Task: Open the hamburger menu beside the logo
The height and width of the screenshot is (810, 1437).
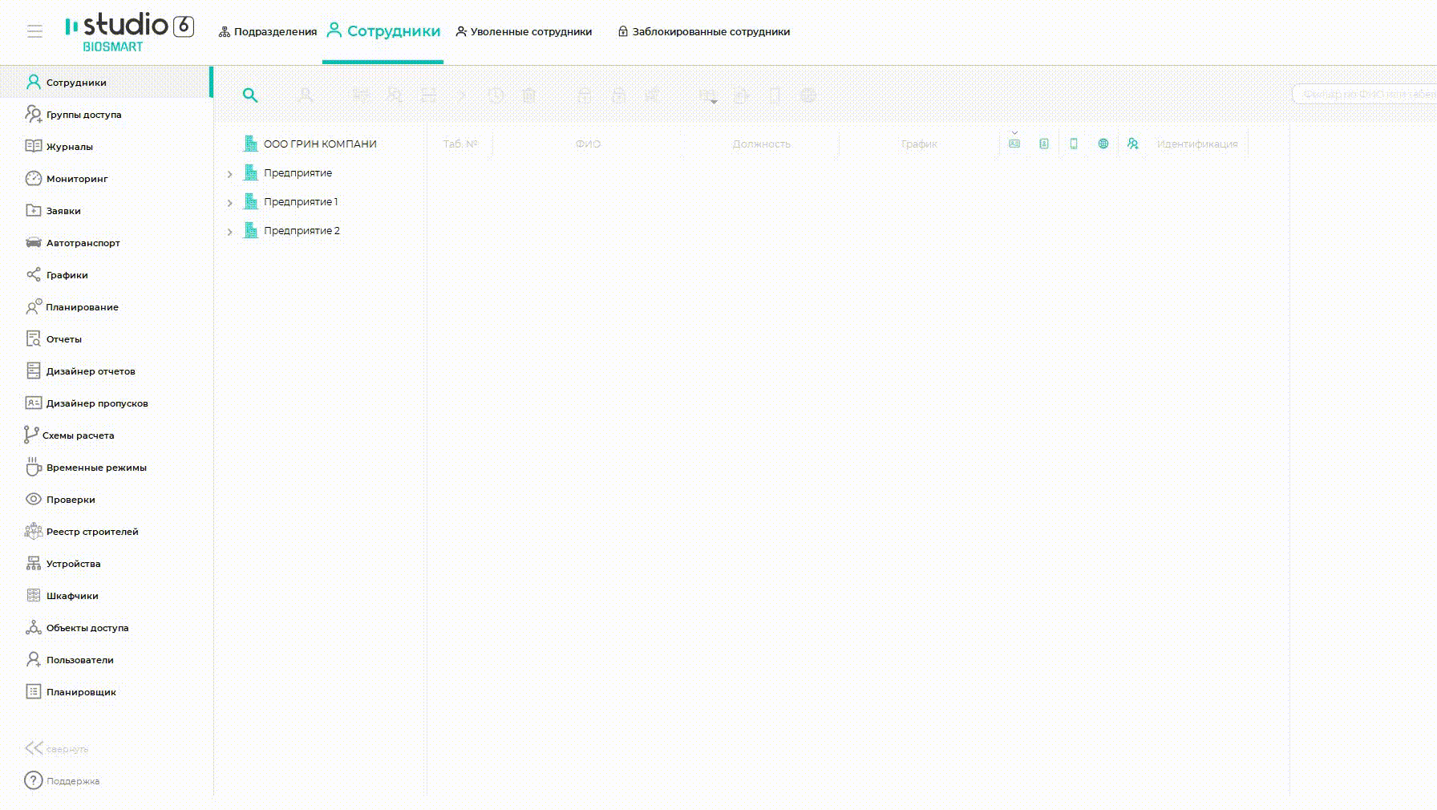Action: pos(34,31)
